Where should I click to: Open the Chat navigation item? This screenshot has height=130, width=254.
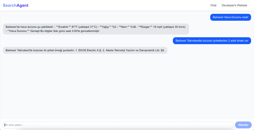(213, 6)
